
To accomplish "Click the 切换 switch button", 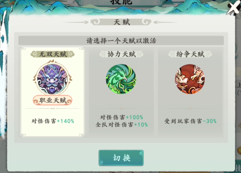I will tap(121, 158).
